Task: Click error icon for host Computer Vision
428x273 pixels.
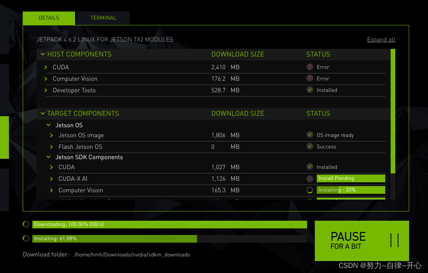Action: [310, 78]
